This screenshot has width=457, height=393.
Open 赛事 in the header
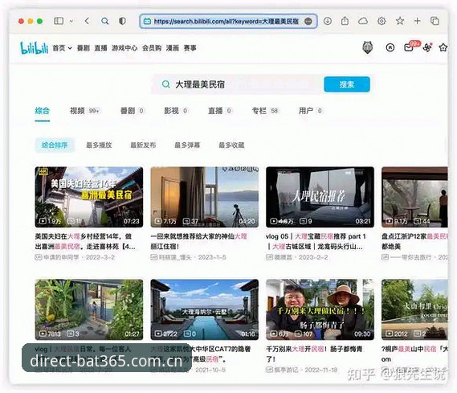tap(190, 47)
